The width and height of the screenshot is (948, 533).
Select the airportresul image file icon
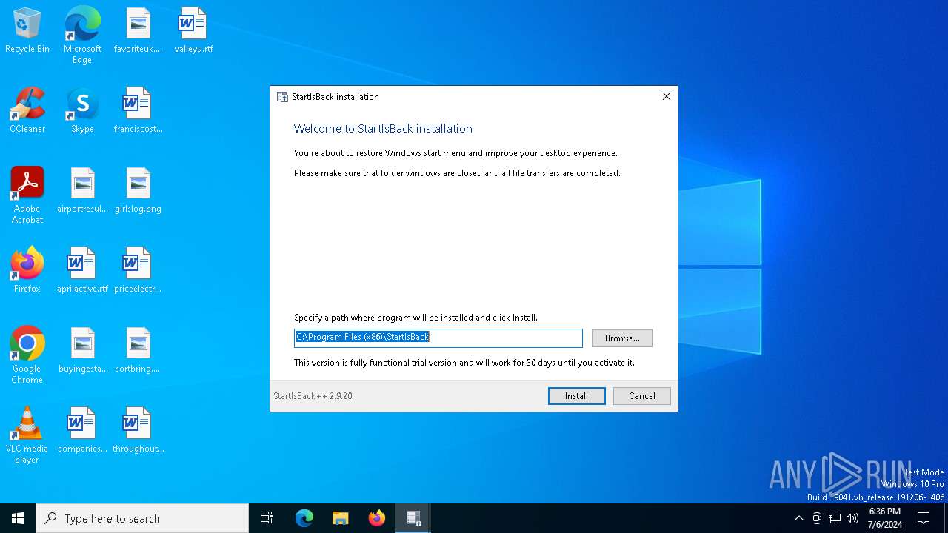tap(82, 191)
